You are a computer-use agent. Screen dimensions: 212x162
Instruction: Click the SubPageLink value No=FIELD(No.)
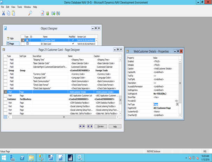(x=160, y=94)
